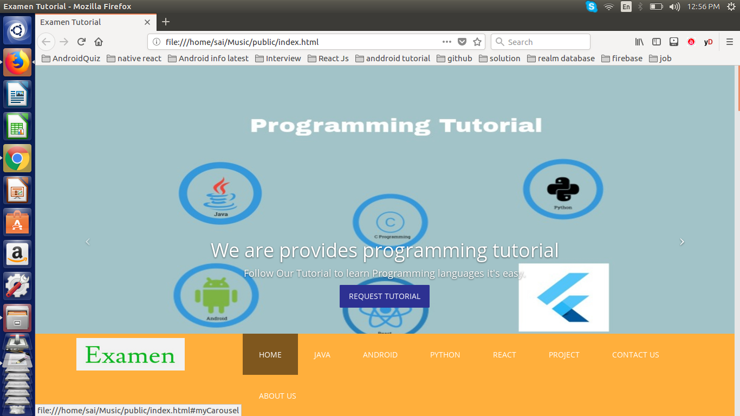
Task: Open the Ubuntu Dash search
Action: point(17,30)
